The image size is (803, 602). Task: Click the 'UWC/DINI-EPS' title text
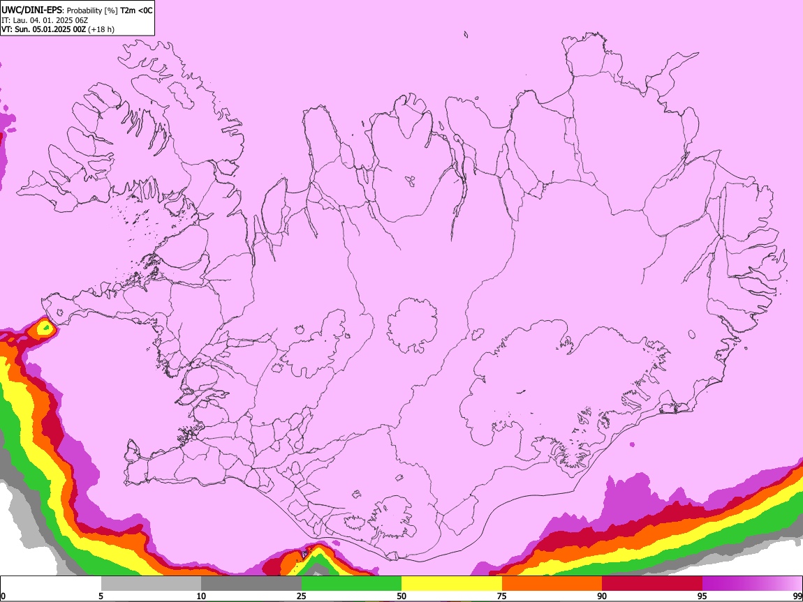(31, 10)
